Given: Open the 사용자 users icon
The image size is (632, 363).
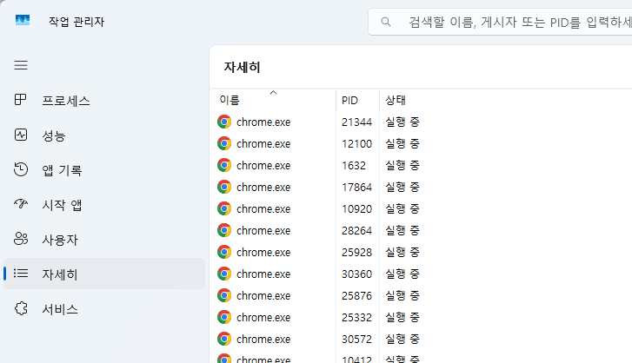Looking at the screenshot, I should pos(21,239).
